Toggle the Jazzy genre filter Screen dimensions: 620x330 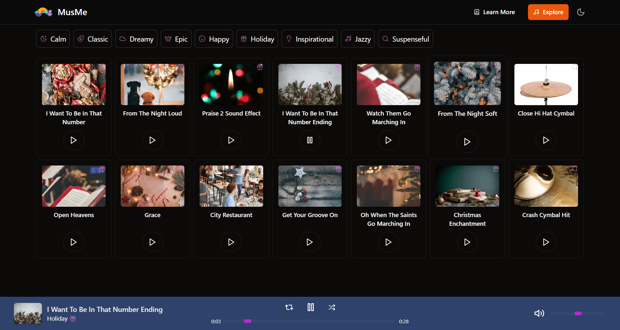pyautogui.click(x=357, y=39)
